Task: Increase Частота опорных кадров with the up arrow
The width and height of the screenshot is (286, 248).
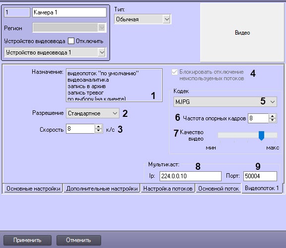Action: [272, 116]
